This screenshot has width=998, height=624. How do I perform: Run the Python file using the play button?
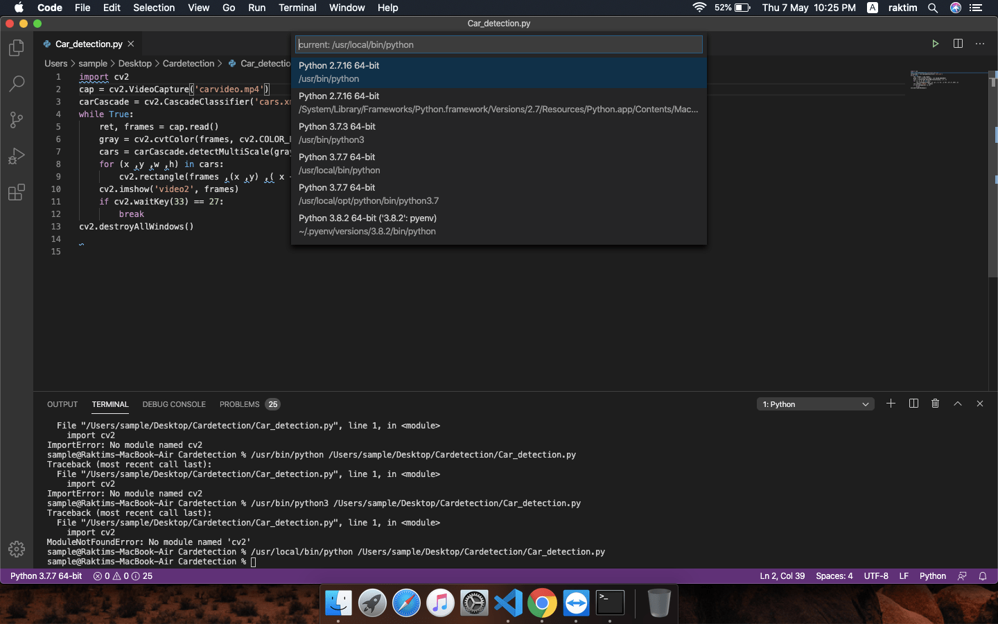click(x=935, y=43)
